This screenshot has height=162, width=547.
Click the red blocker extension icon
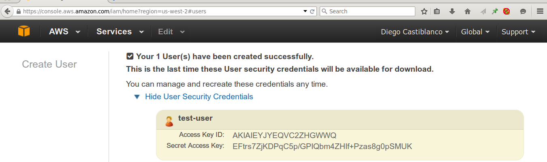(x=506, y=11)
